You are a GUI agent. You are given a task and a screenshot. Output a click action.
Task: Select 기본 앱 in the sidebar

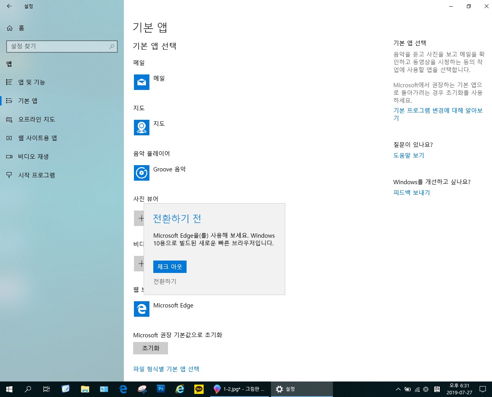pyautogui.click(x=62, y=101)
